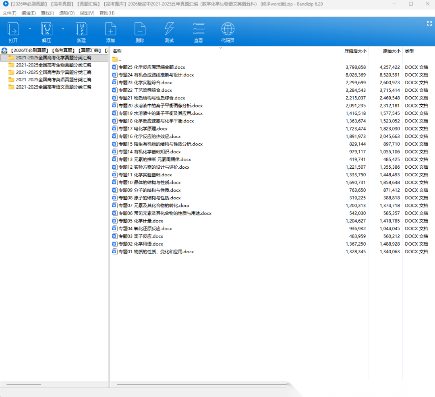This screenshot has width=435, height=397.
Task: Click the file list horizontal scrollbar
Action: click(x=201, y=384)
